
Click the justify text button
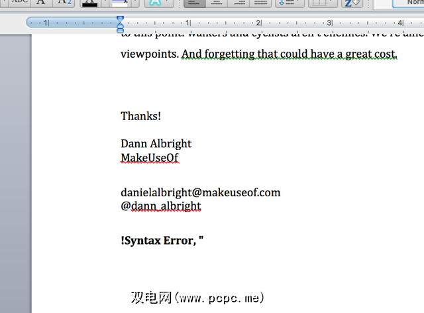coord(260,3)
